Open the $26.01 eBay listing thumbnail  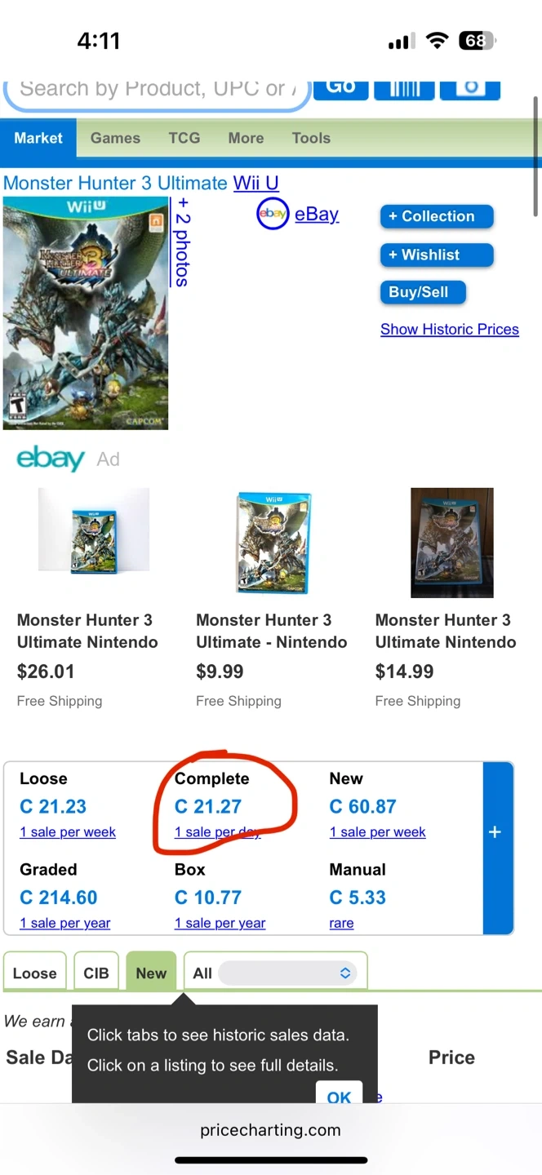pyautogui.click(x=94, y=530)
